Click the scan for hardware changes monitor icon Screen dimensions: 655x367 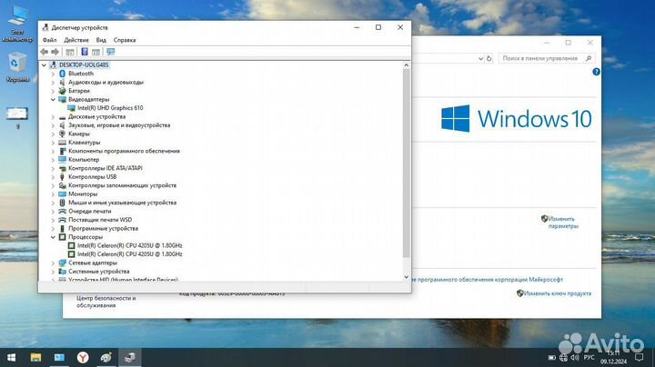[110, 52]
